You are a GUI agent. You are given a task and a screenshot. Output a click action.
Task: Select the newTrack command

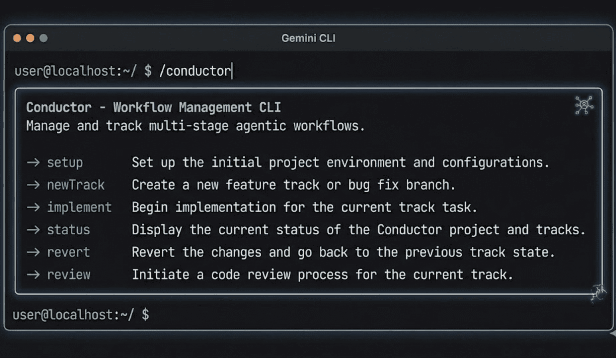[76, 185]
